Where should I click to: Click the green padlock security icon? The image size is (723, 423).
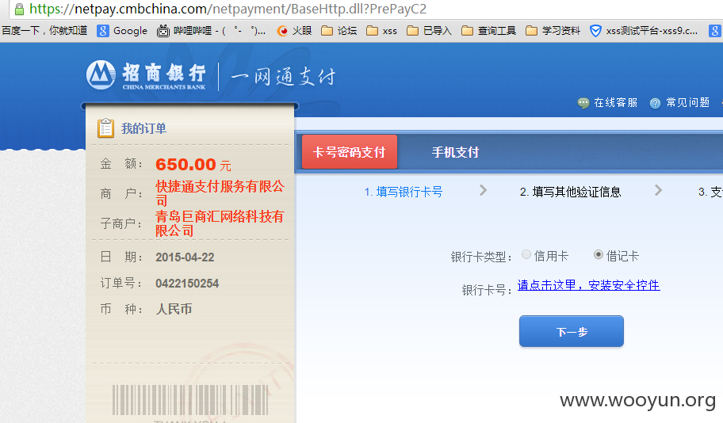pos(19,9)
